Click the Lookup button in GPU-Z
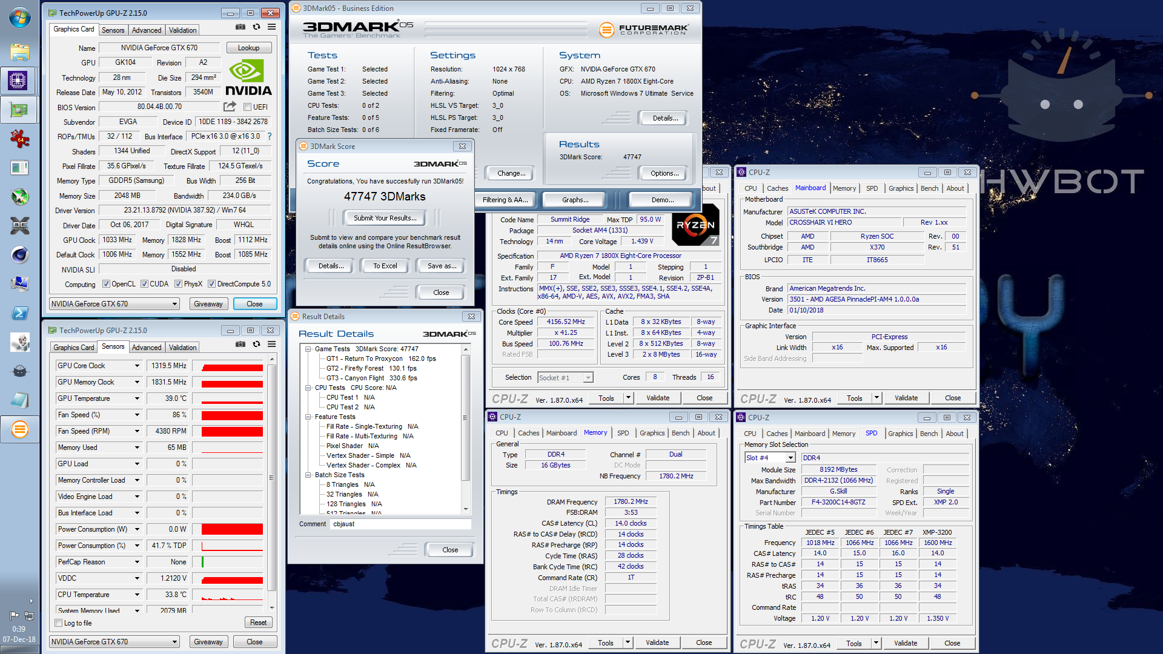 (248, 48)
